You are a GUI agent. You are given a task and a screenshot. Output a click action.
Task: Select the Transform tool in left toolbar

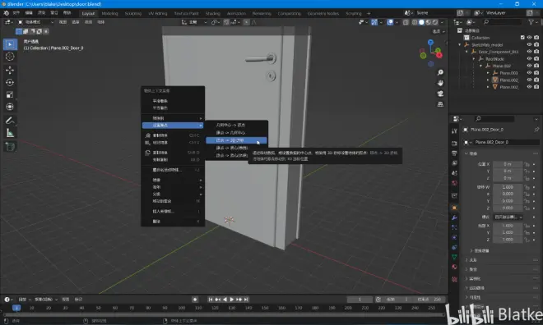(x=10, y=107)
